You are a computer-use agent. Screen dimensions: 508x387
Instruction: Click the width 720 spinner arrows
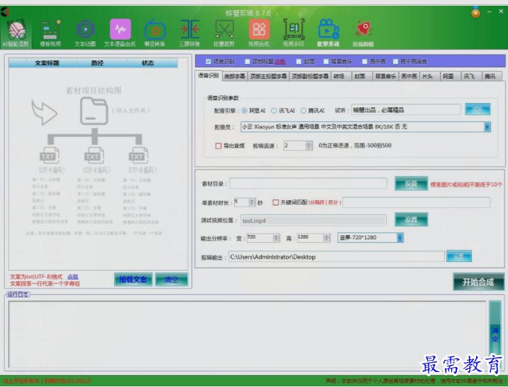click(277, 238)
